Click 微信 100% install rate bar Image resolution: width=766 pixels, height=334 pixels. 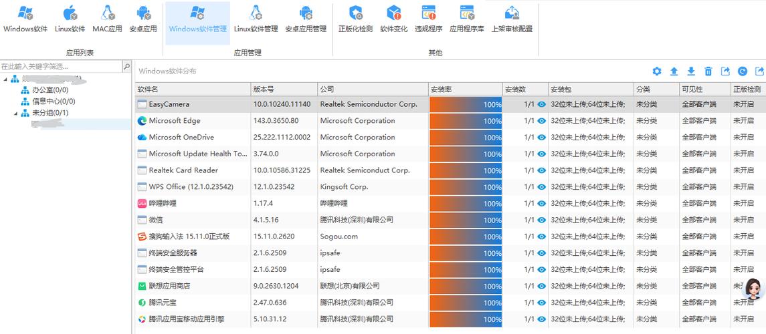coord(466,220)
